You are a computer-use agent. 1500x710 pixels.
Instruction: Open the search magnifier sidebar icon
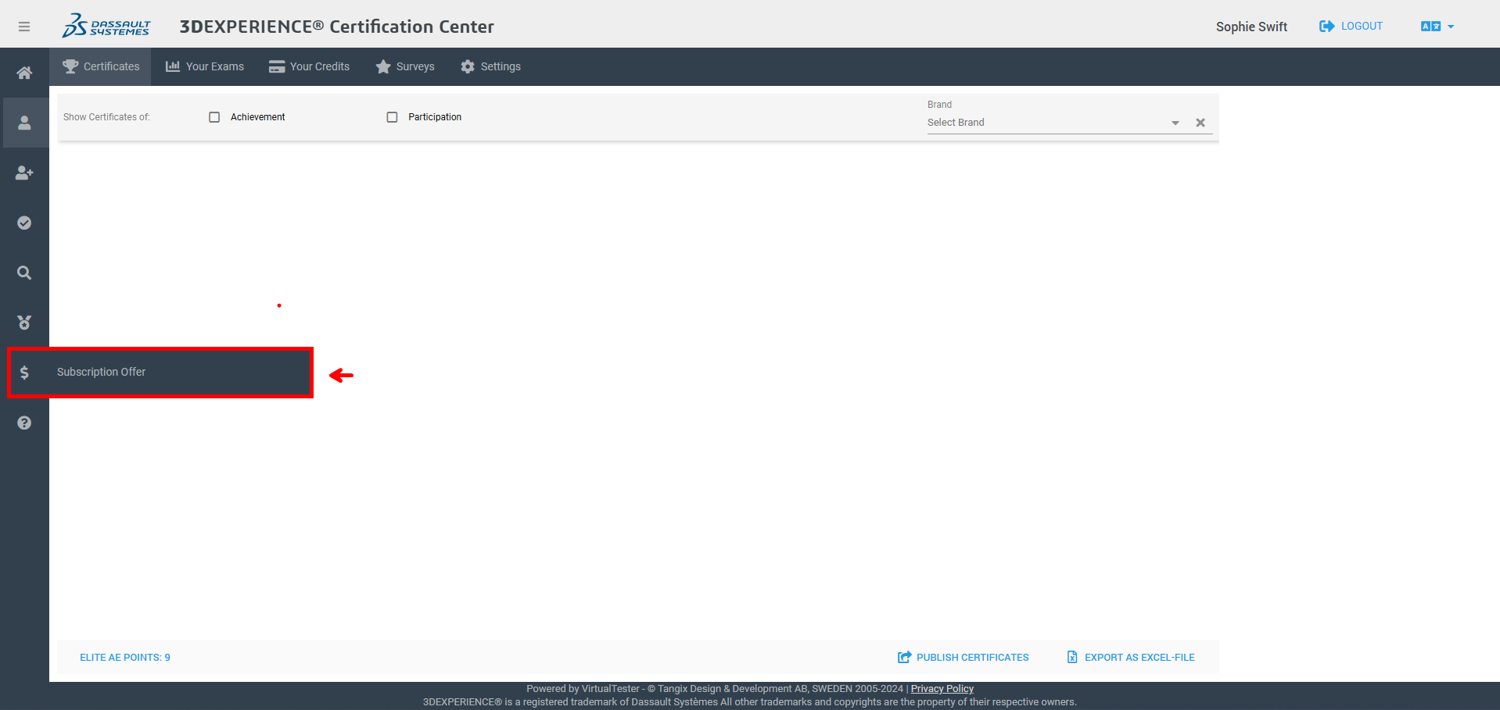(x=24, y=273)
